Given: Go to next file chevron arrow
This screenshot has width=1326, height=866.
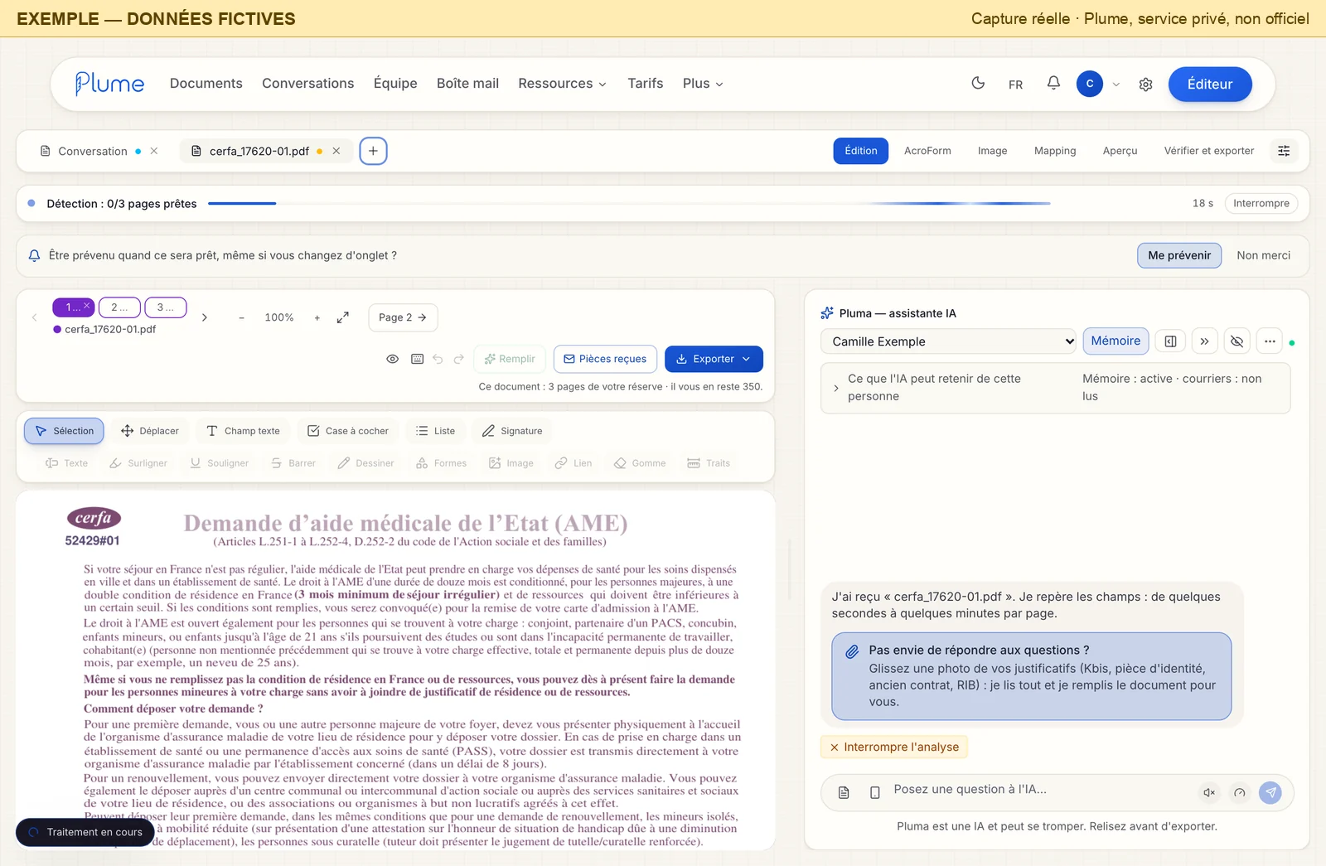Looking at the screenshot, I should (x=205, y=317).
